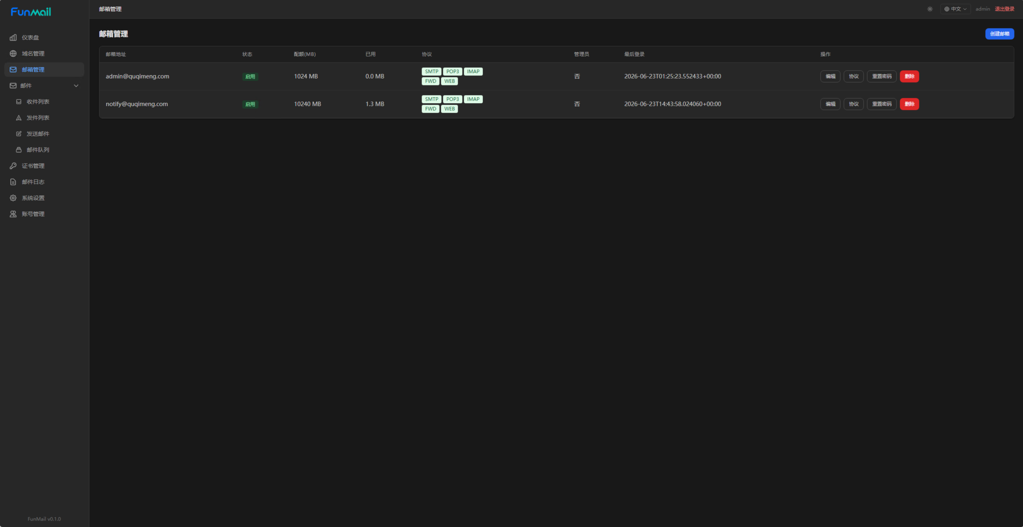Image resolution: width=1023 pixels, height=527 pixels.
Task: Click 重置密码 for notify@quqimeng.com
Action: pyautogui.click(x=882, y=104)
